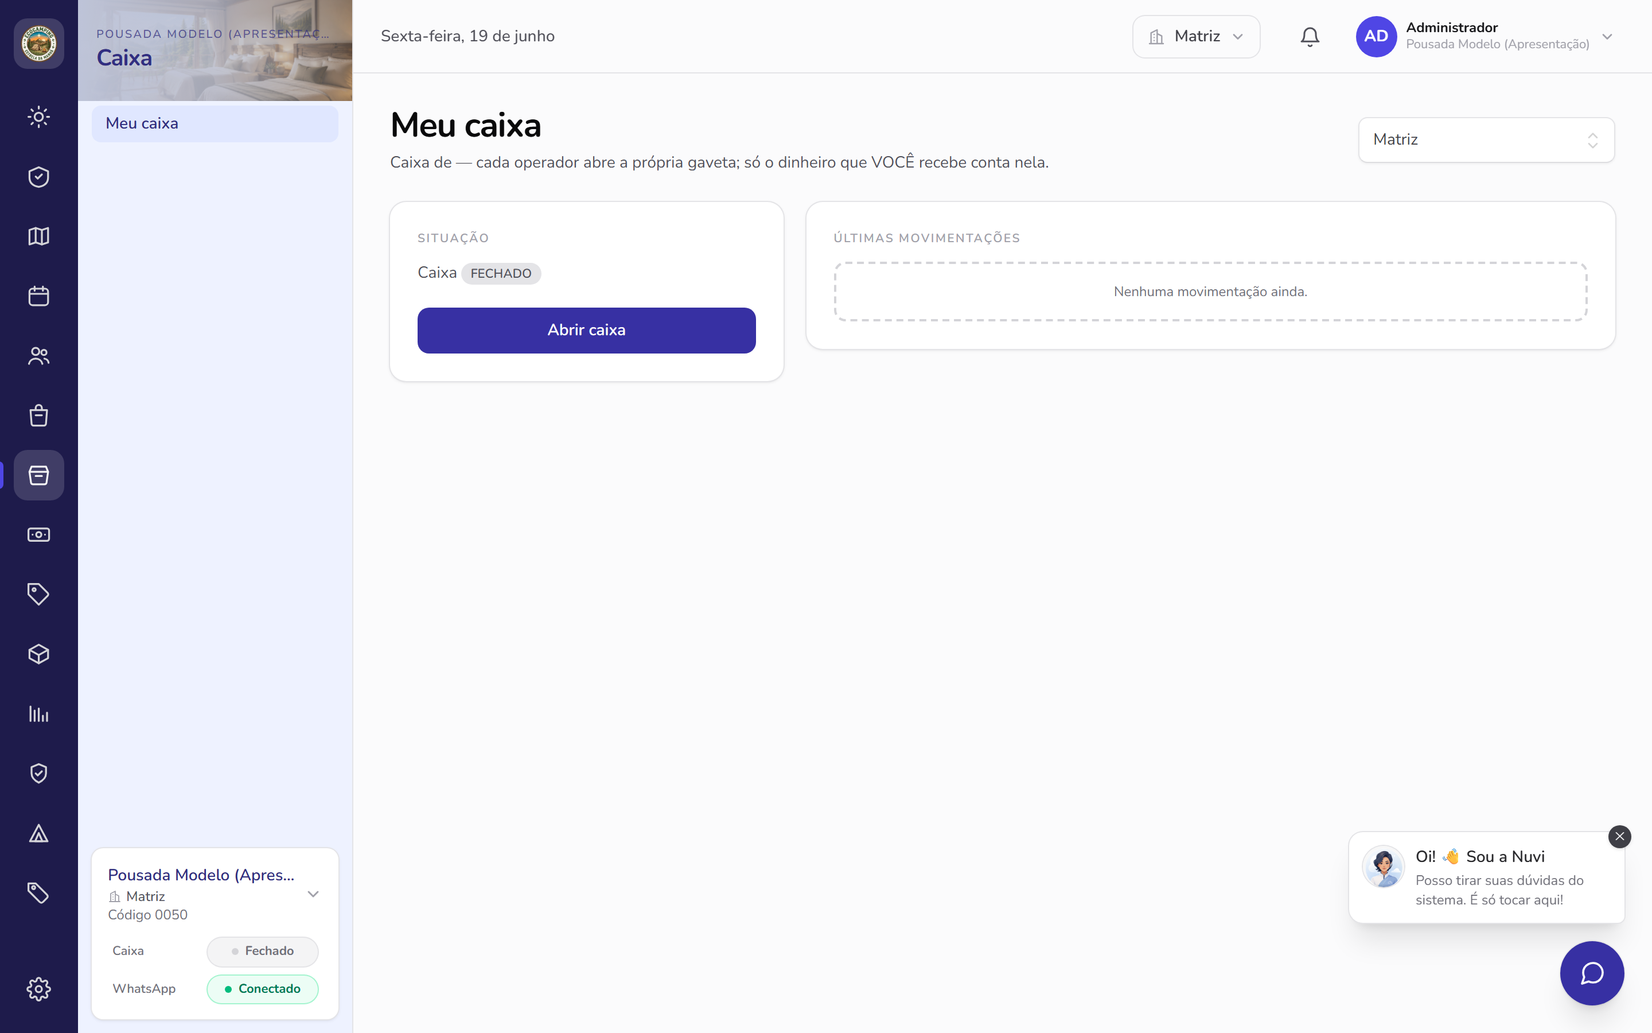
Task: Open the guests people icon in sidebar
Action: [39, 356]
